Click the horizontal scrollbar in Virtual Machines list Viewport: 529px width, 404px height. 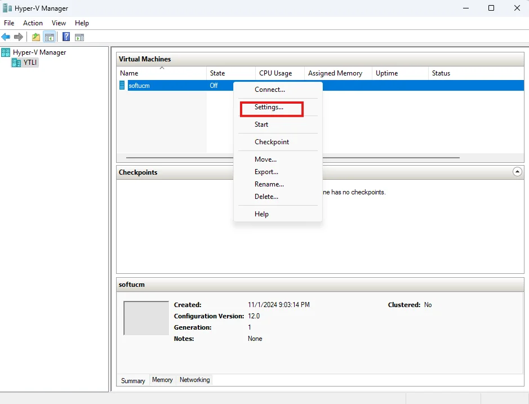tap(293, 158)
